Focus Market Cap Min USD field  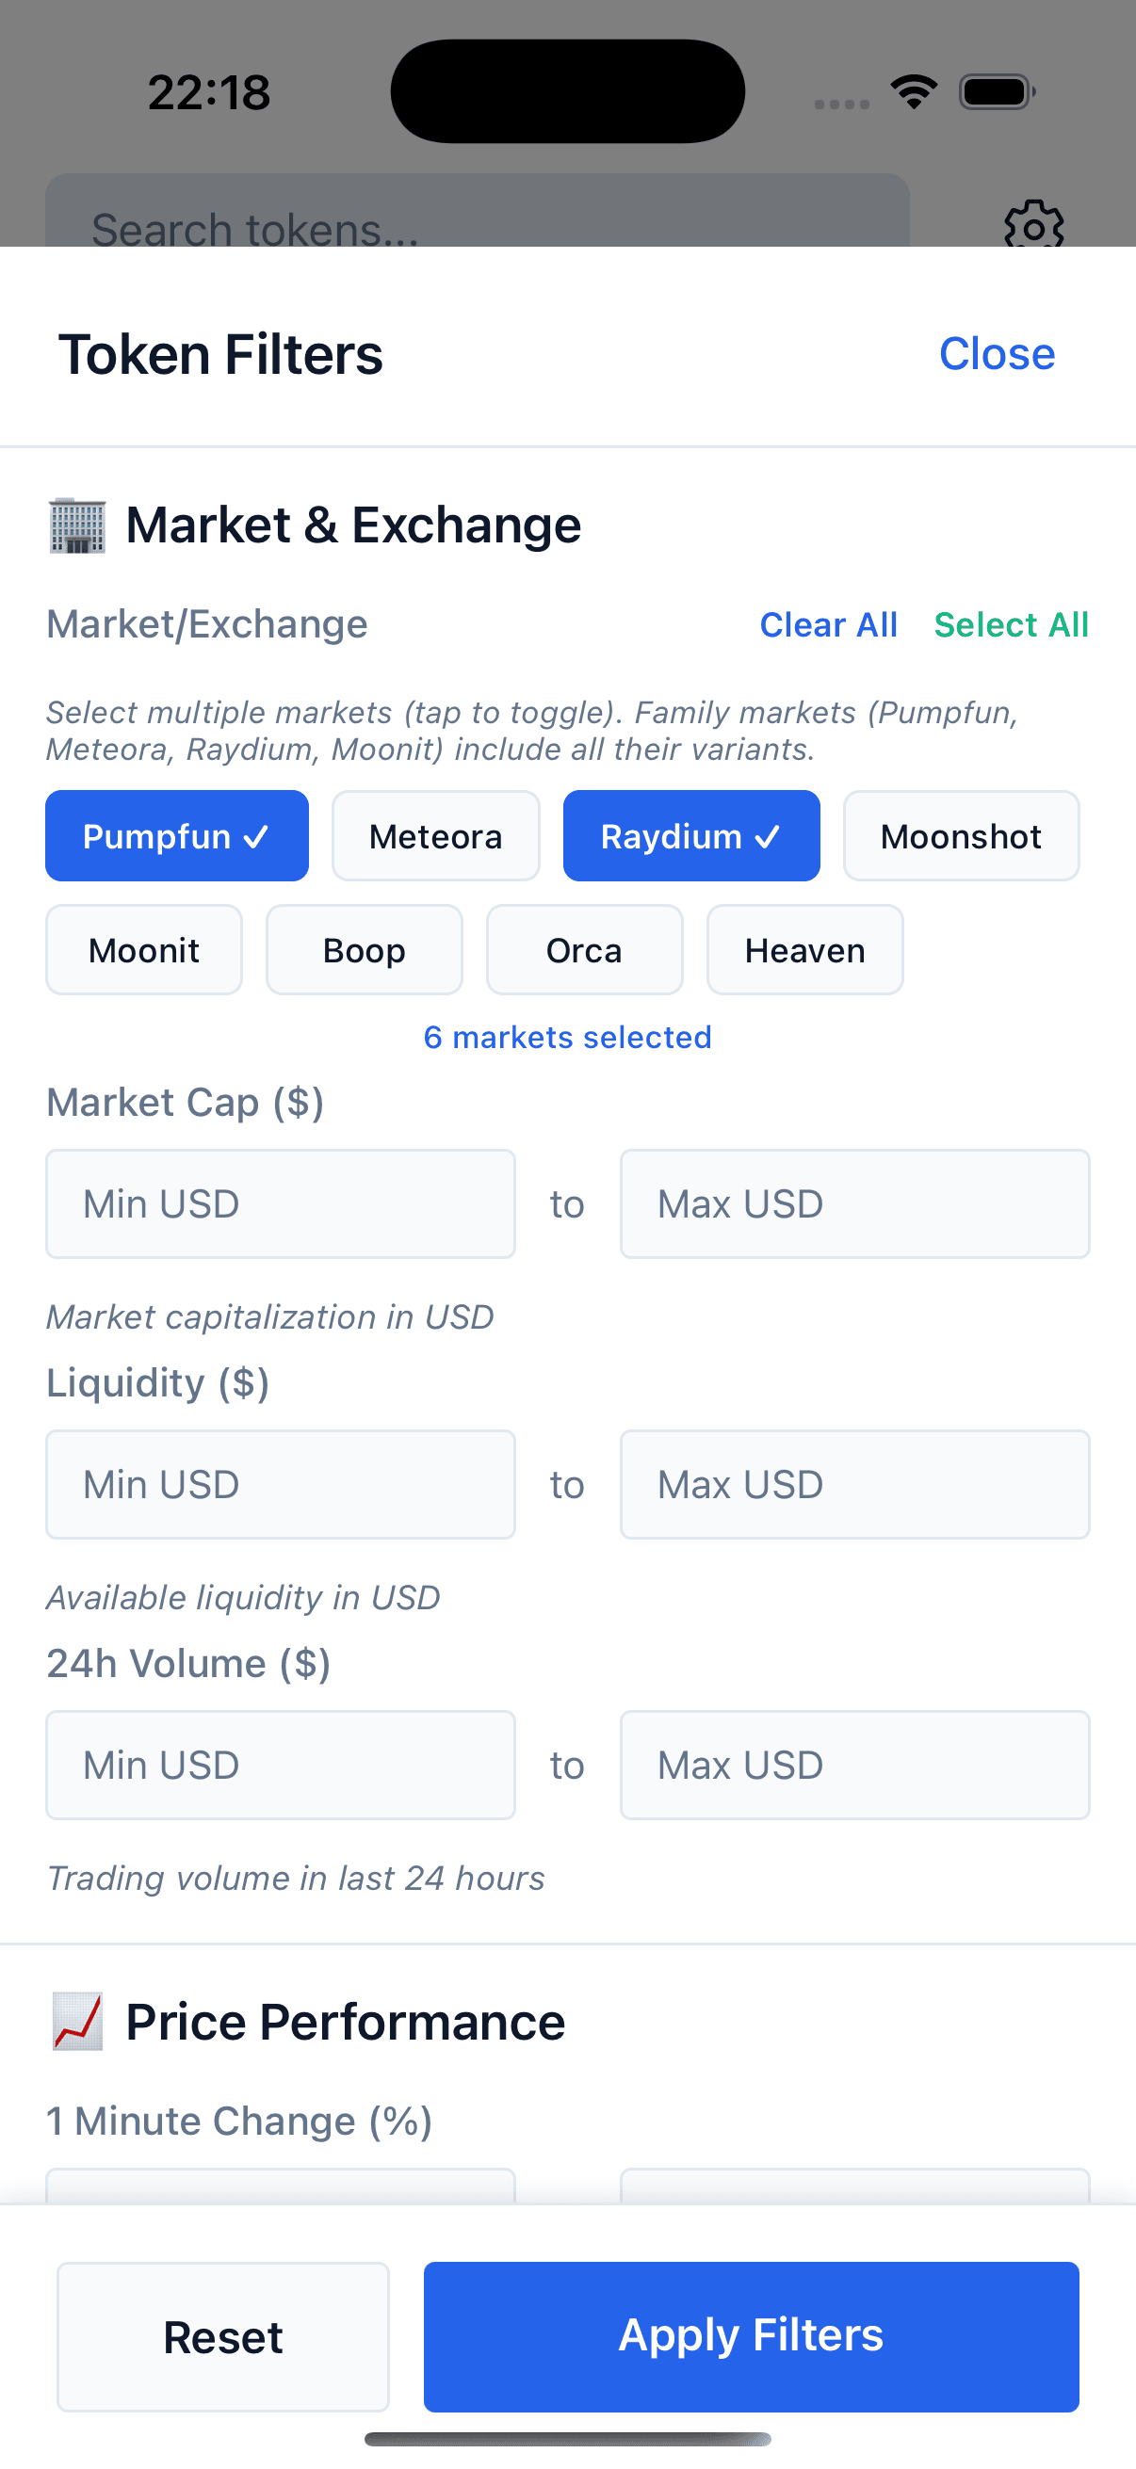coord(281,1203)
